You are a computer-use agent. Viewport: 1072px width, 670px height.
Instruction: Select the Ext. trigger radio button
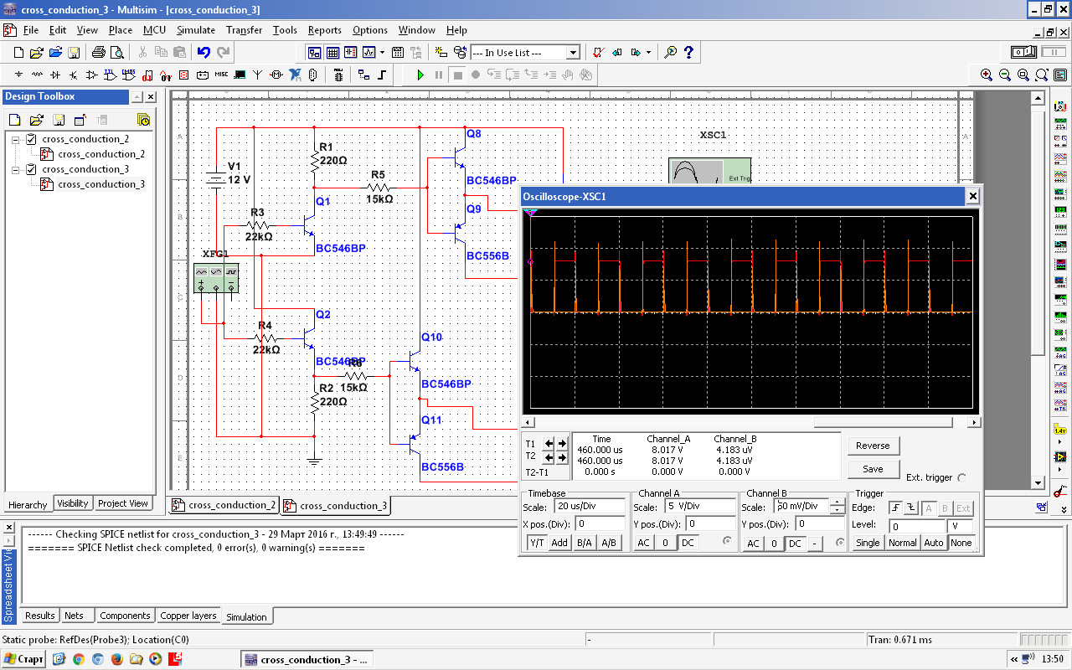click(x=961, y=477)
